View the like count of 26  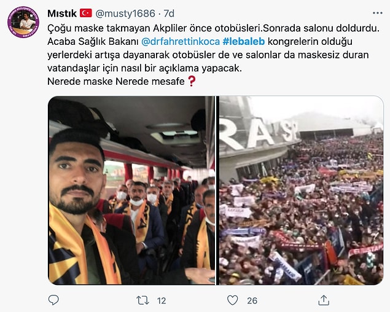click(252, 300)
